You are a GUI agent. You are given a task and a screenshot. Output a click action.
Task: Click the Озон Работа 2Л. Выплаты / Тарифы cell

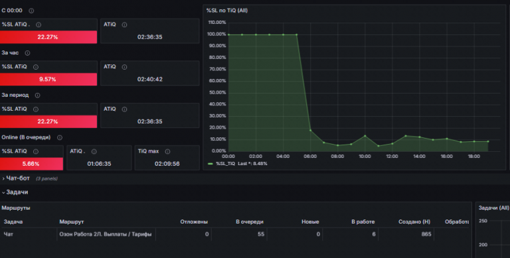[x=106, y=234]
